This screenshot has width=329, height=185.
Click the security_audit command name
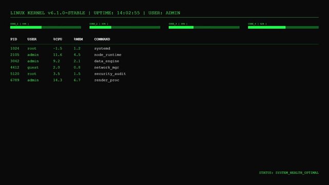point(110,73)
